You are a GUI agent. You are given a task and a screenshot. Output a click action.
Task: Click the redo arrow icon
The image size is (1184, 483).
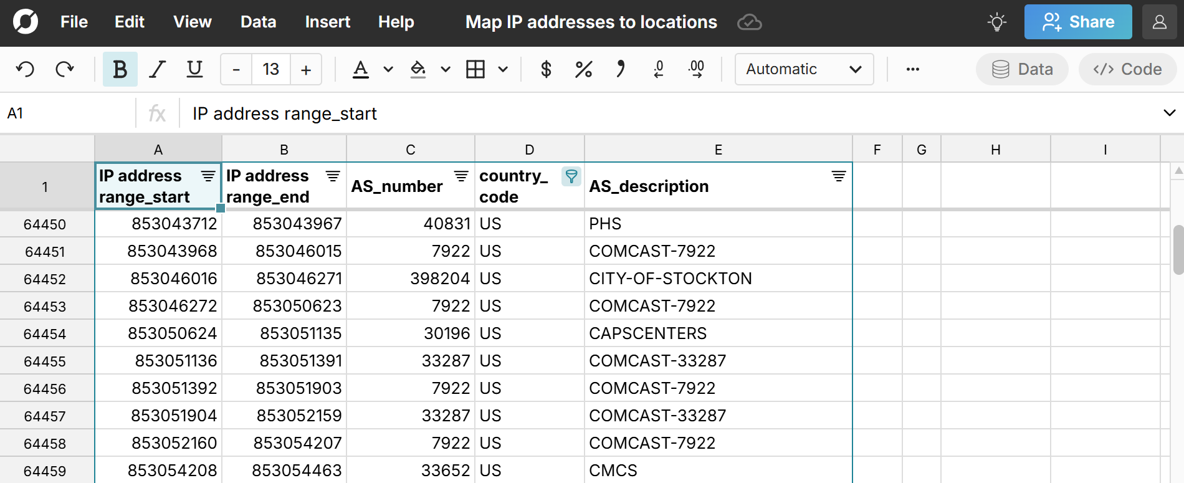tap(65, 69)
